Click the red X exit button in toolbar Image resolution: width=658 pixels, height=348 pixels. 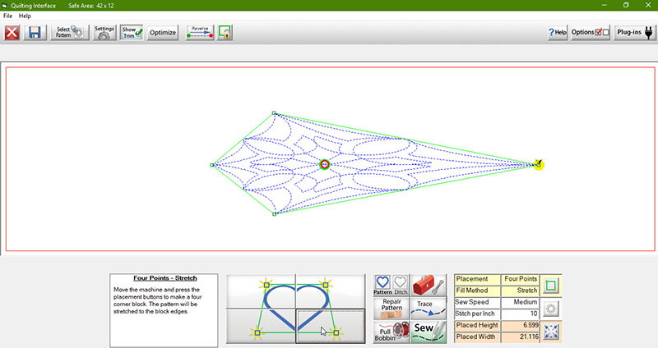tap(12, 33)
